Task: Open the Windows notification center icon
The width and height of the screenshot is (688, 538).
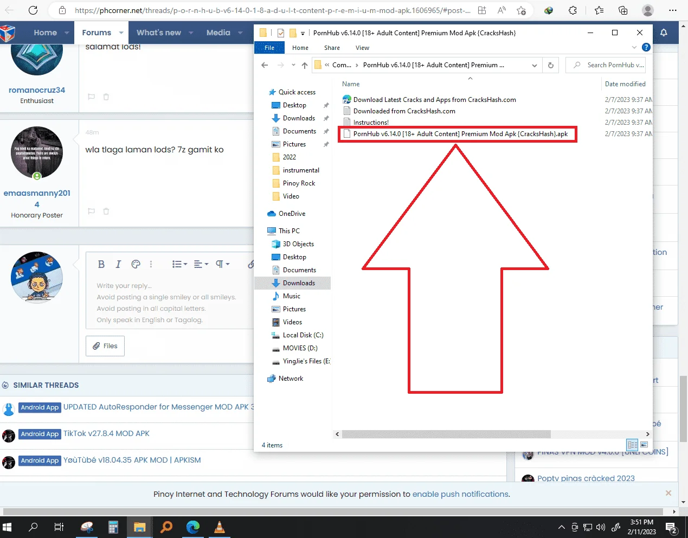Action: coord(671,527)
